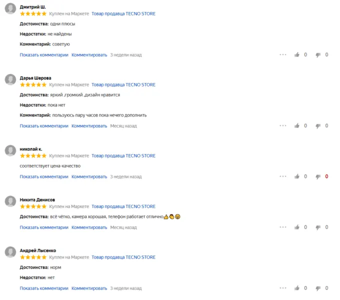Click Дарья Шерова's avatar thumbnail
The width and height of the screenshot is (340, 300).
coord(10,80)
